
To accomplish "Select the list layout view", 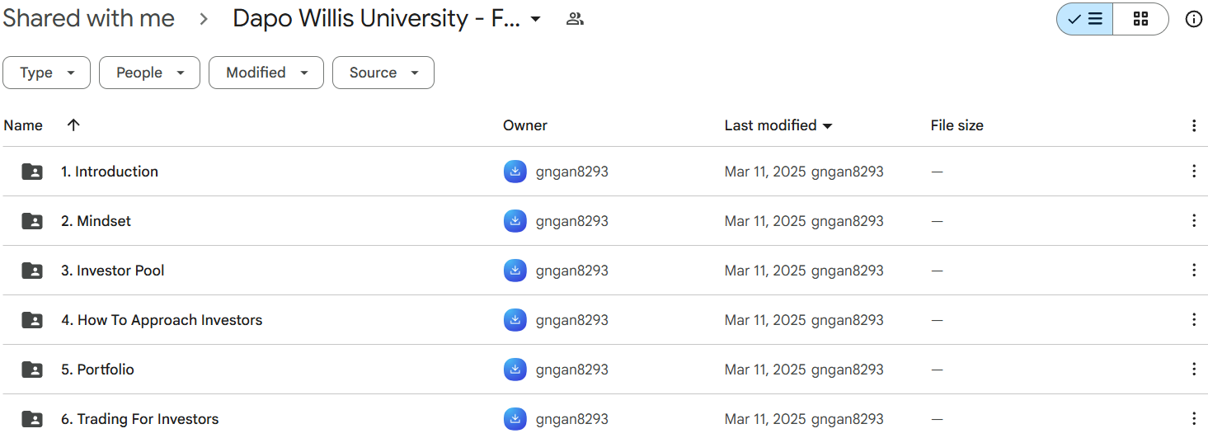I will coord(1085,19).
